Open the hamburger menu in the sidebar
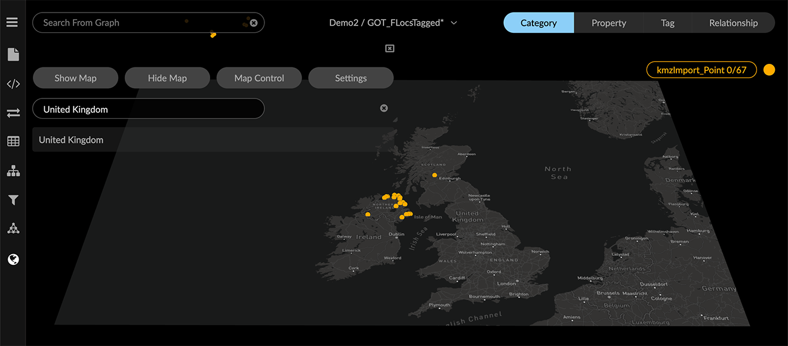Viewport: 788px width, 346px height. (13, 22)
